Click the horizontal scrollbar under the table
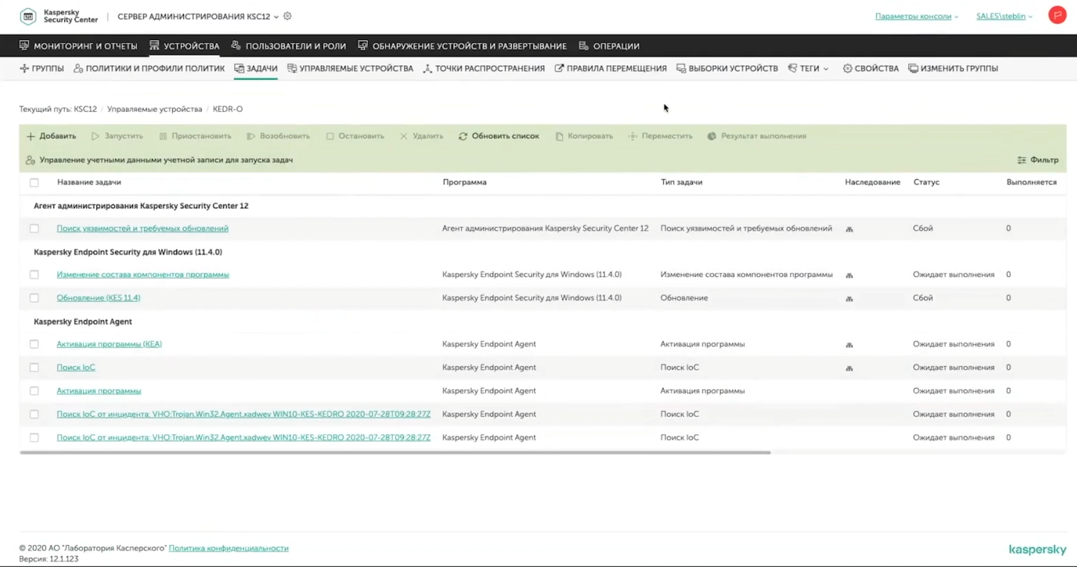 (395, 452)
